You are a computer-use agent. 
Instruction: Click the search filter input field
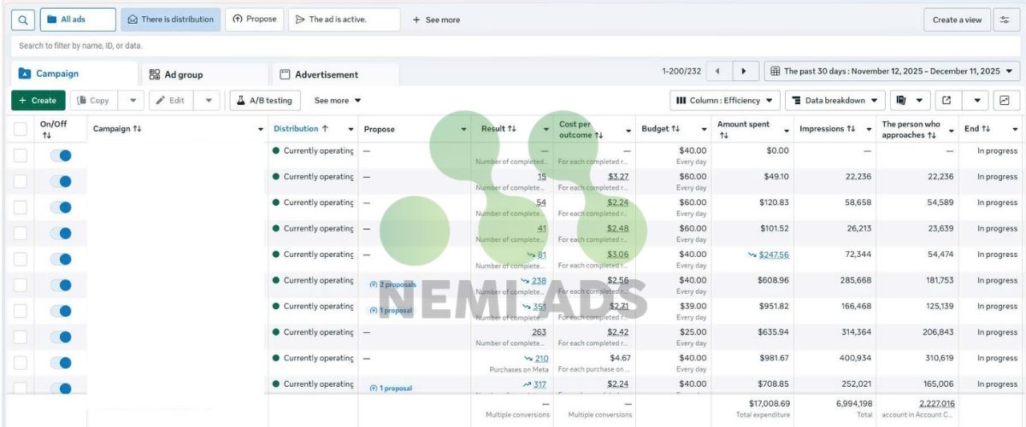[x=513, y=45]
